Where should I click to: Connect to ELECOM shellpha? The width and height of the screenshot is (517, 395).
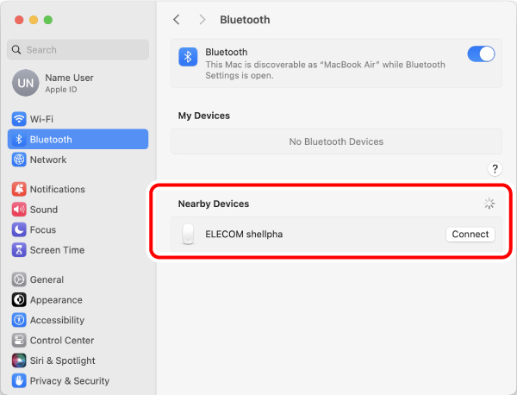point(470,235)
